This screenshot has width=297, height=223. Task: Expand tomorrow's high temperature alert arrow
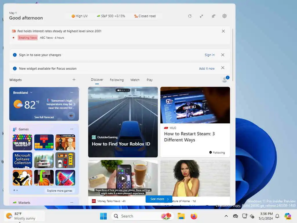click(x=75, y=104)
